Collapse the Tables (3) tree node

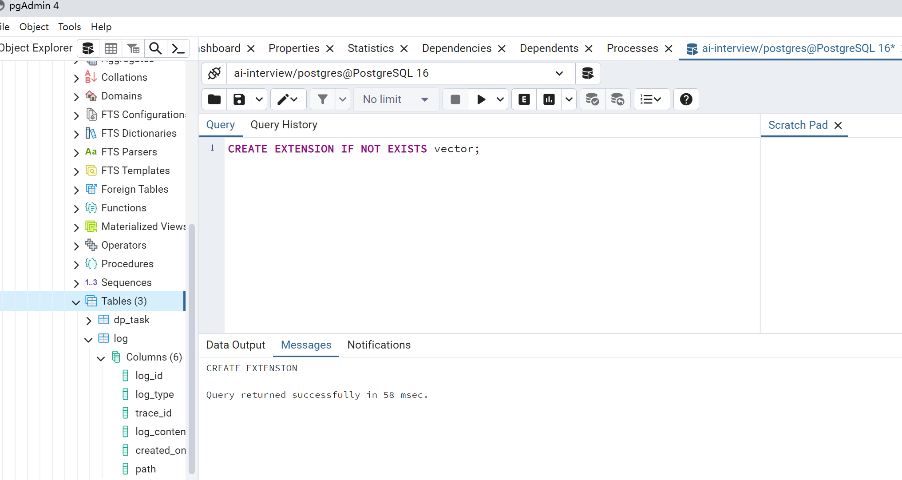[76, 302]
